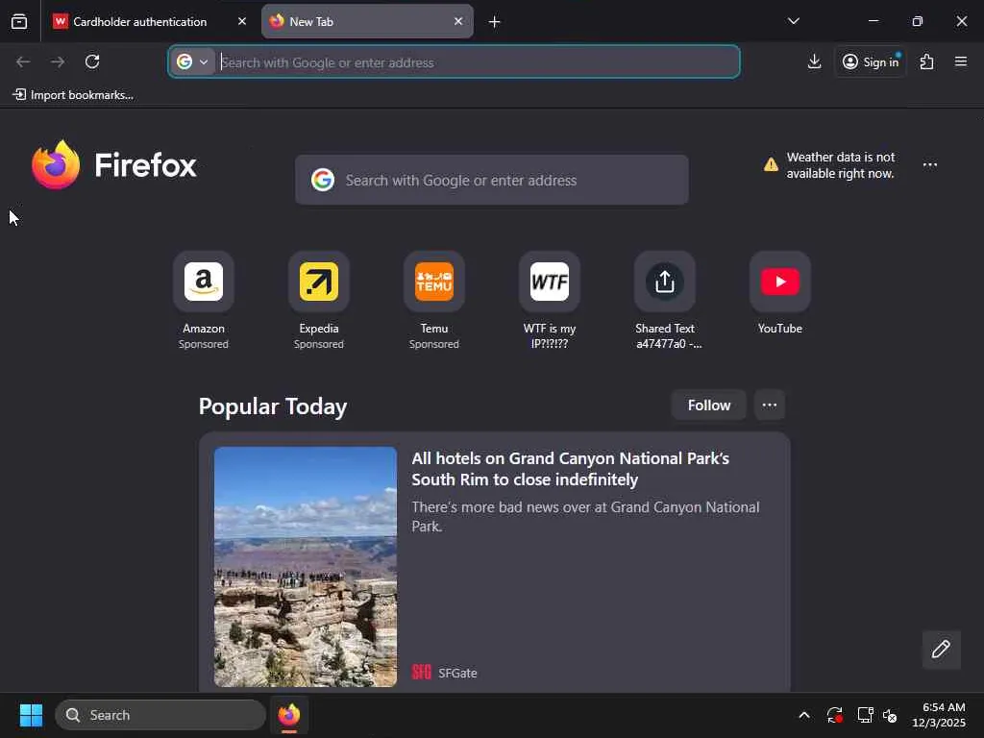Click the Firefox logo on the page

pos(114,164)
